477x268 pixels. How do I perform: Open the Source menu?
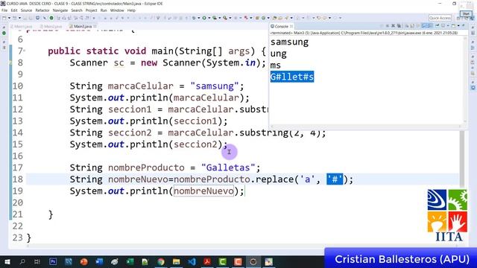point(26,10)
